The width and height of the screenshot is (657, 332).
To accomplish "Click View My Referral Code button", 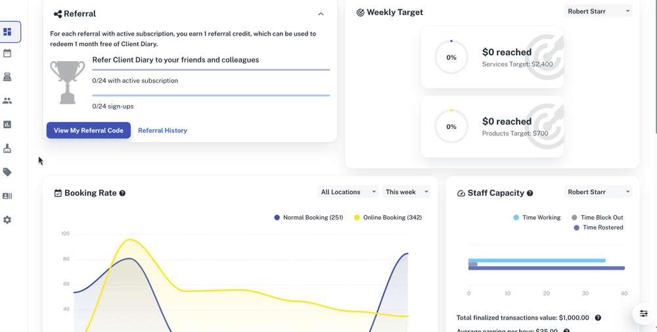I will (x=89, y=130).
